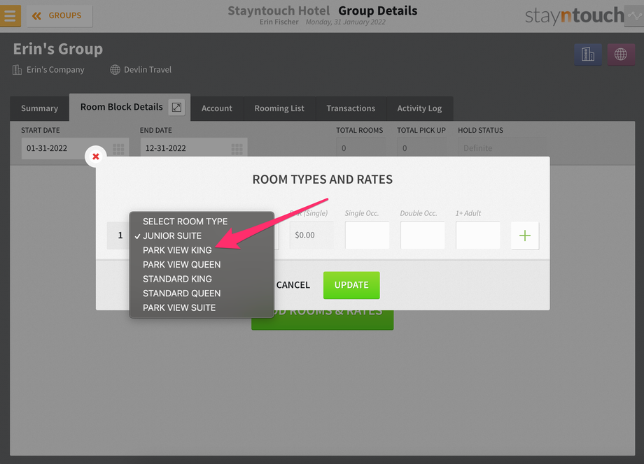Cancel the room types dialog
The image size is (644, 464).
(293, 285)
